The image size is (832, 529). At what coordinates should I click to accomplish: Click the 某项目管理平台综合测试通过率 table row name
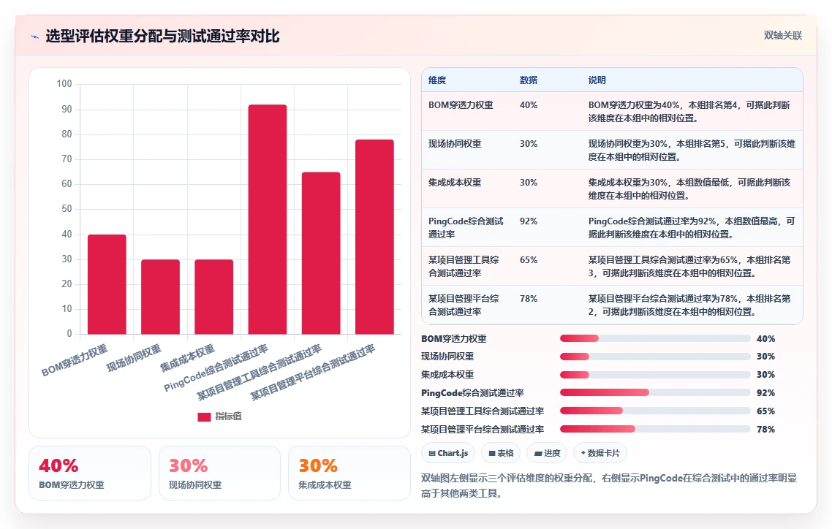464,305
